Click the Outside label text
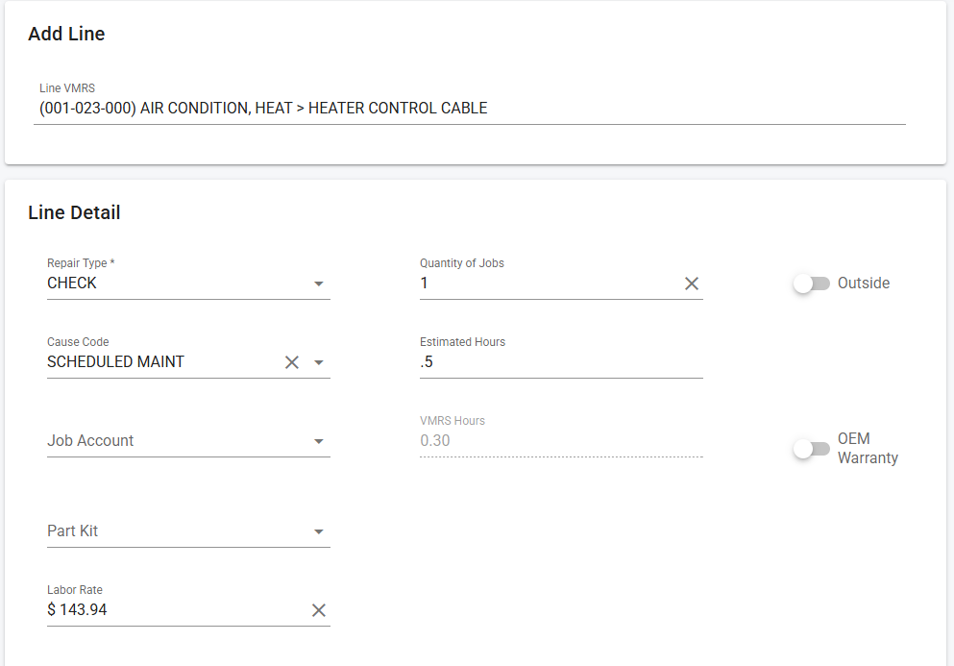This screenshot has width=954, height=666. (863, 284)
